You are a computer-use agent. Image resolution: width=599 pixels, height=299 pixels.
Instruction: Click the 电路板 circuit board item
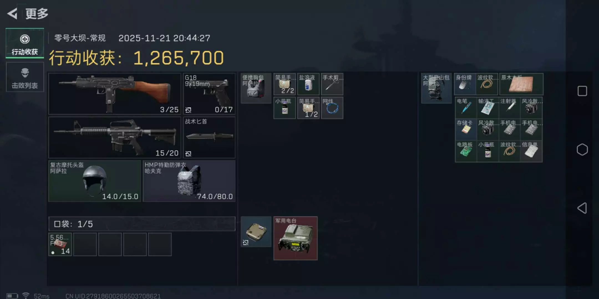tap(466, 151)
